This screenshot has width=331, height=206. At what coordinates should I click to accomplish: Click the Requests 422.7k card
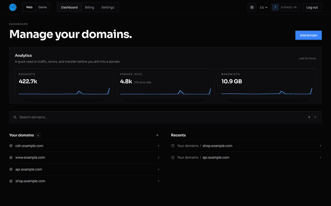pos(64,83)
